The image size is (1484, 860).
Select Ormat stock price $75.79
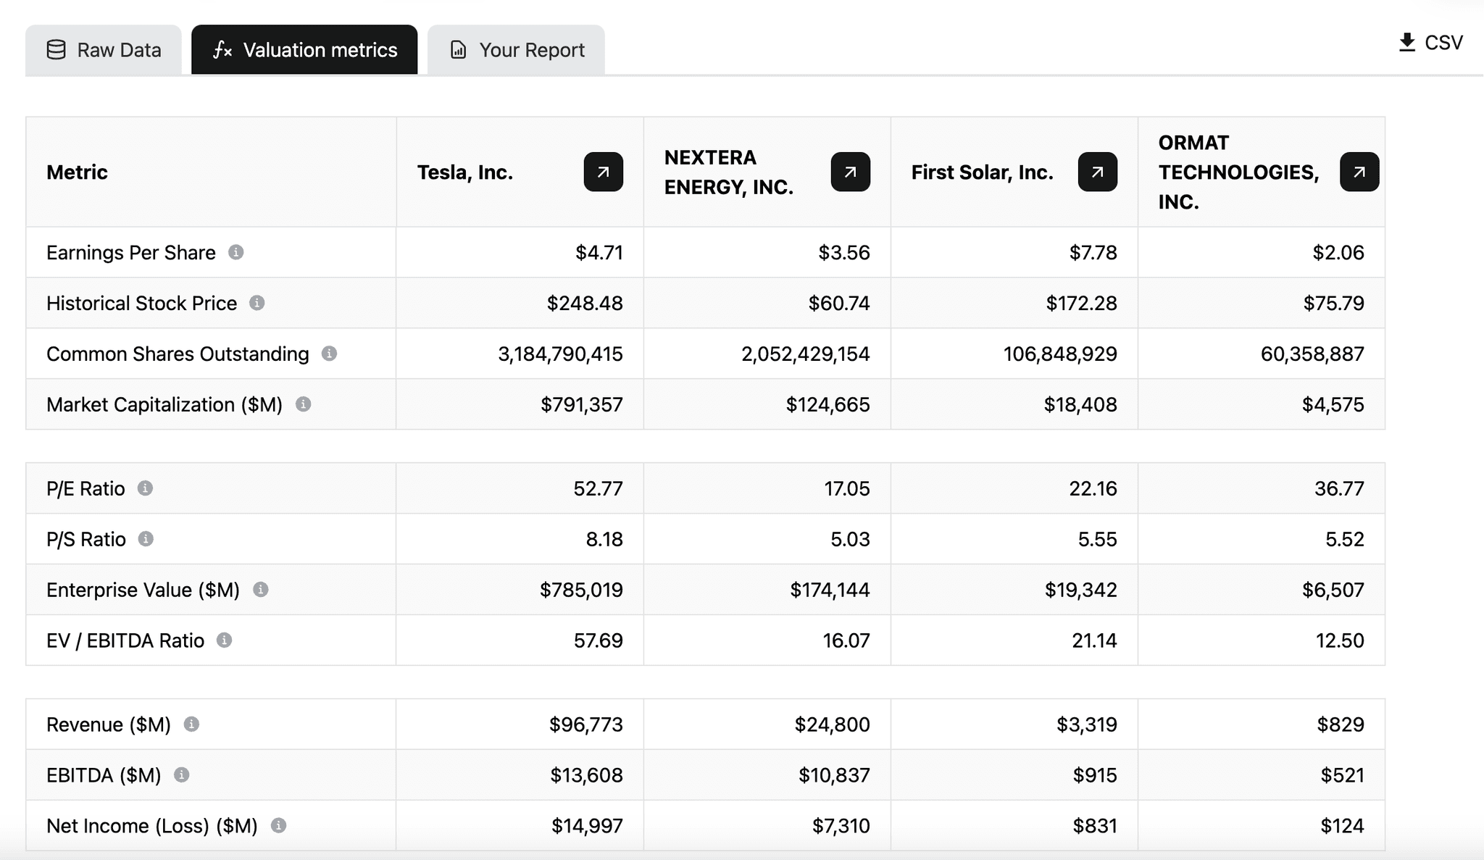[x=1334, y=304]
